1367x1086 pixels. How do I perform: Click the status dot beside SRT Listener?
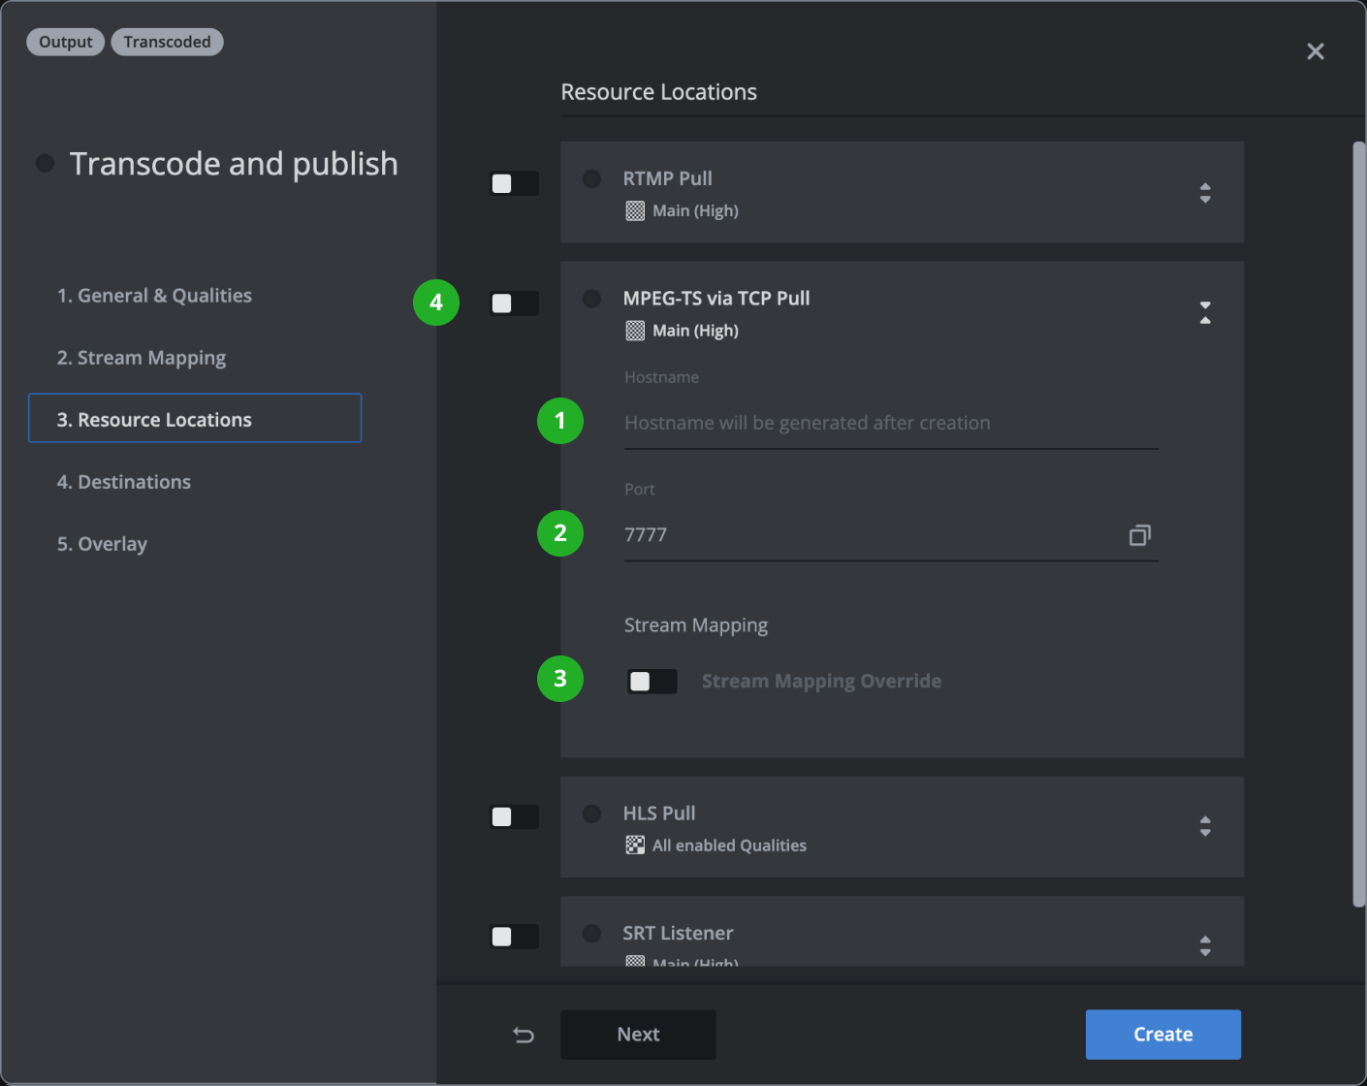[591, 934]
